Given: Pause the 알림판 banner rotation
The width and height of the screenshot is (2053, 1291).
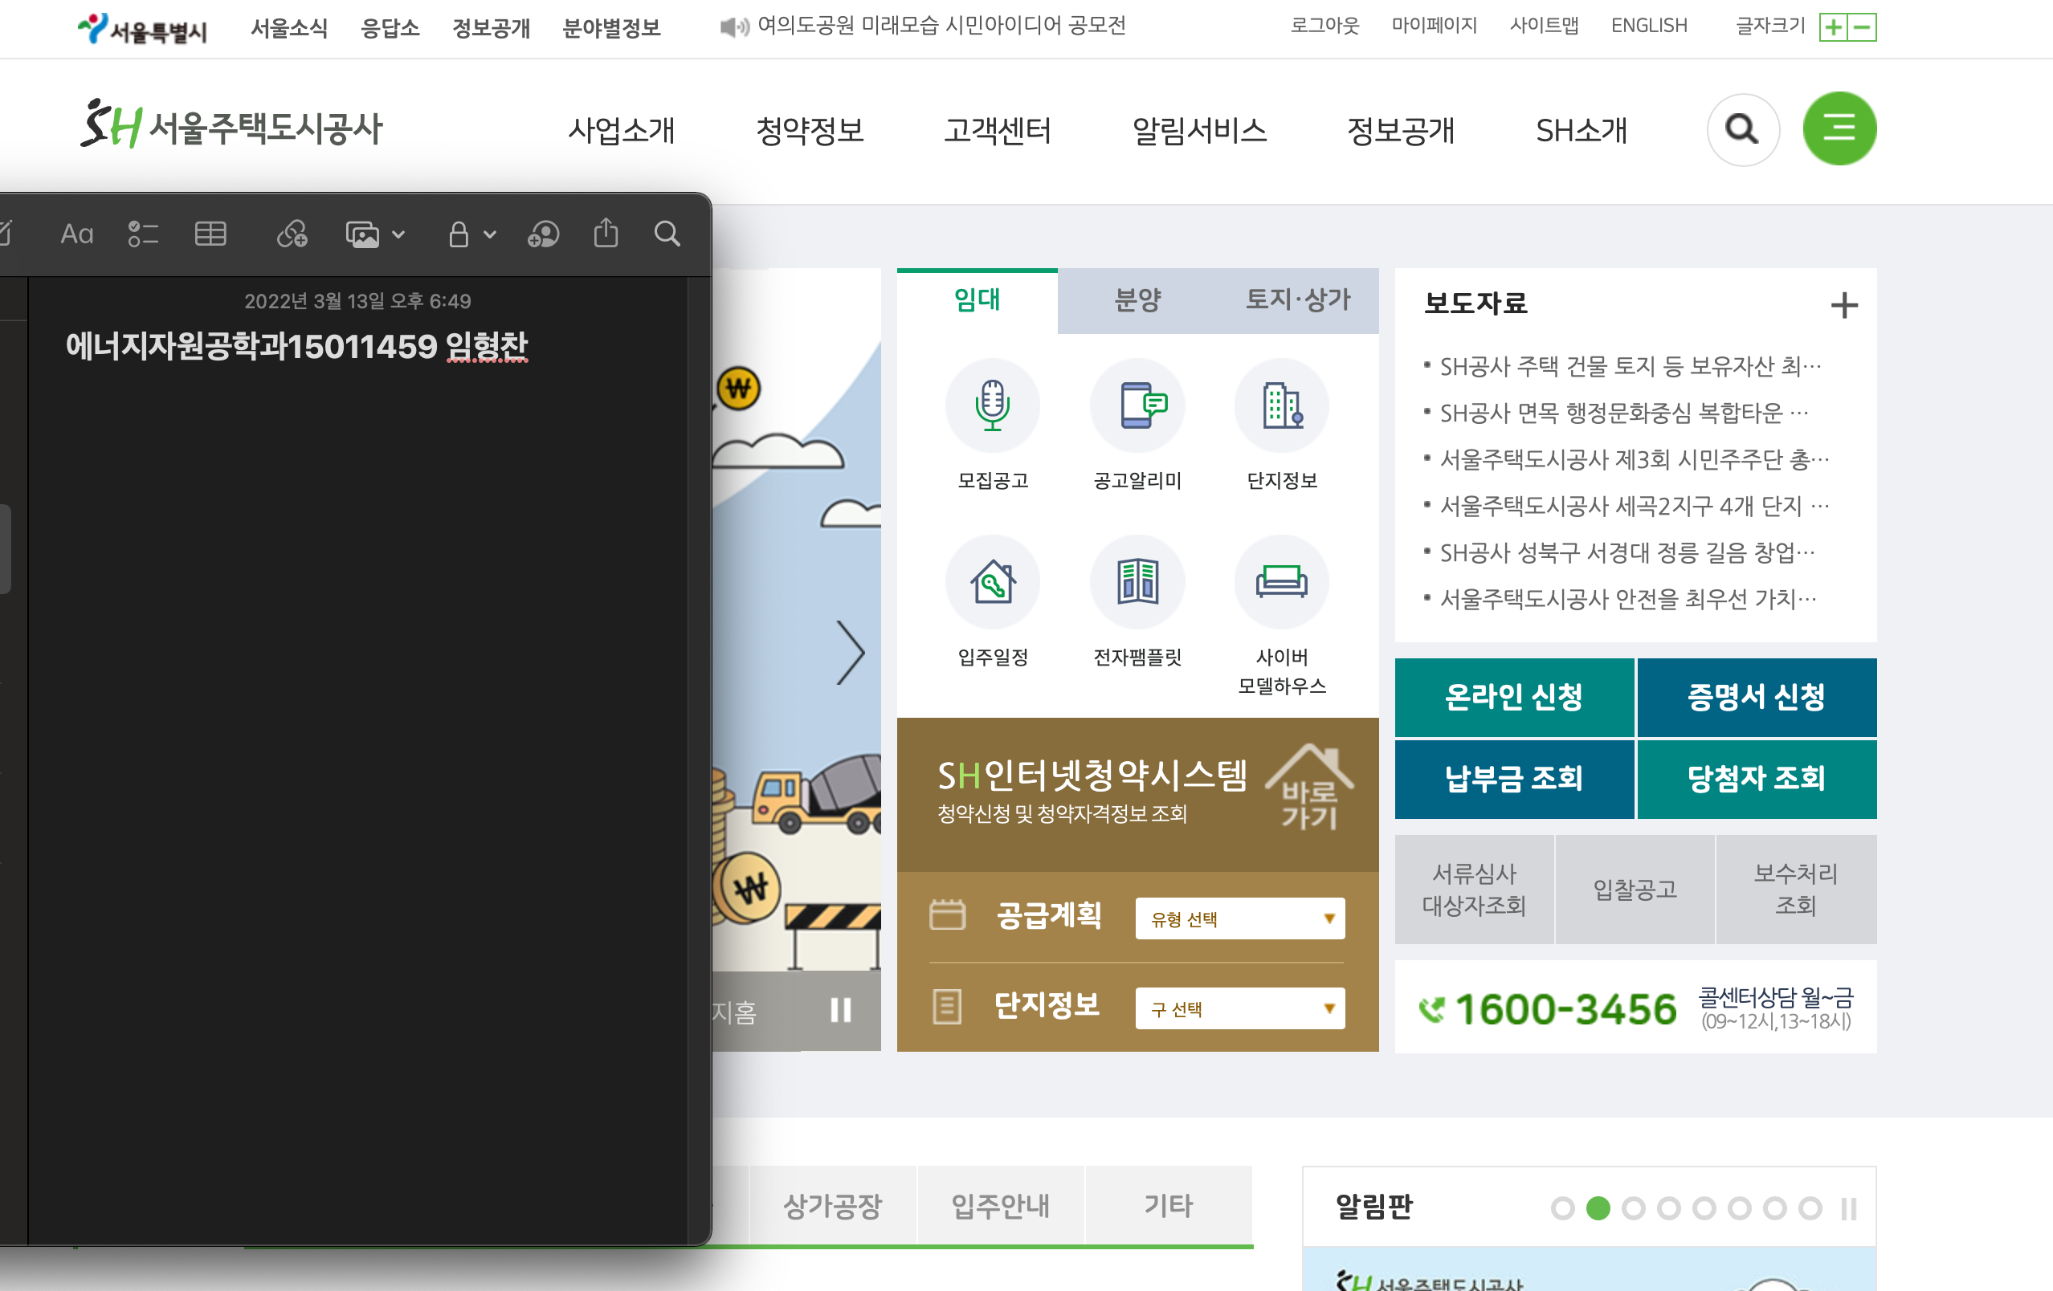Looking at the screenshot, I should (x=1847, y=1208).
